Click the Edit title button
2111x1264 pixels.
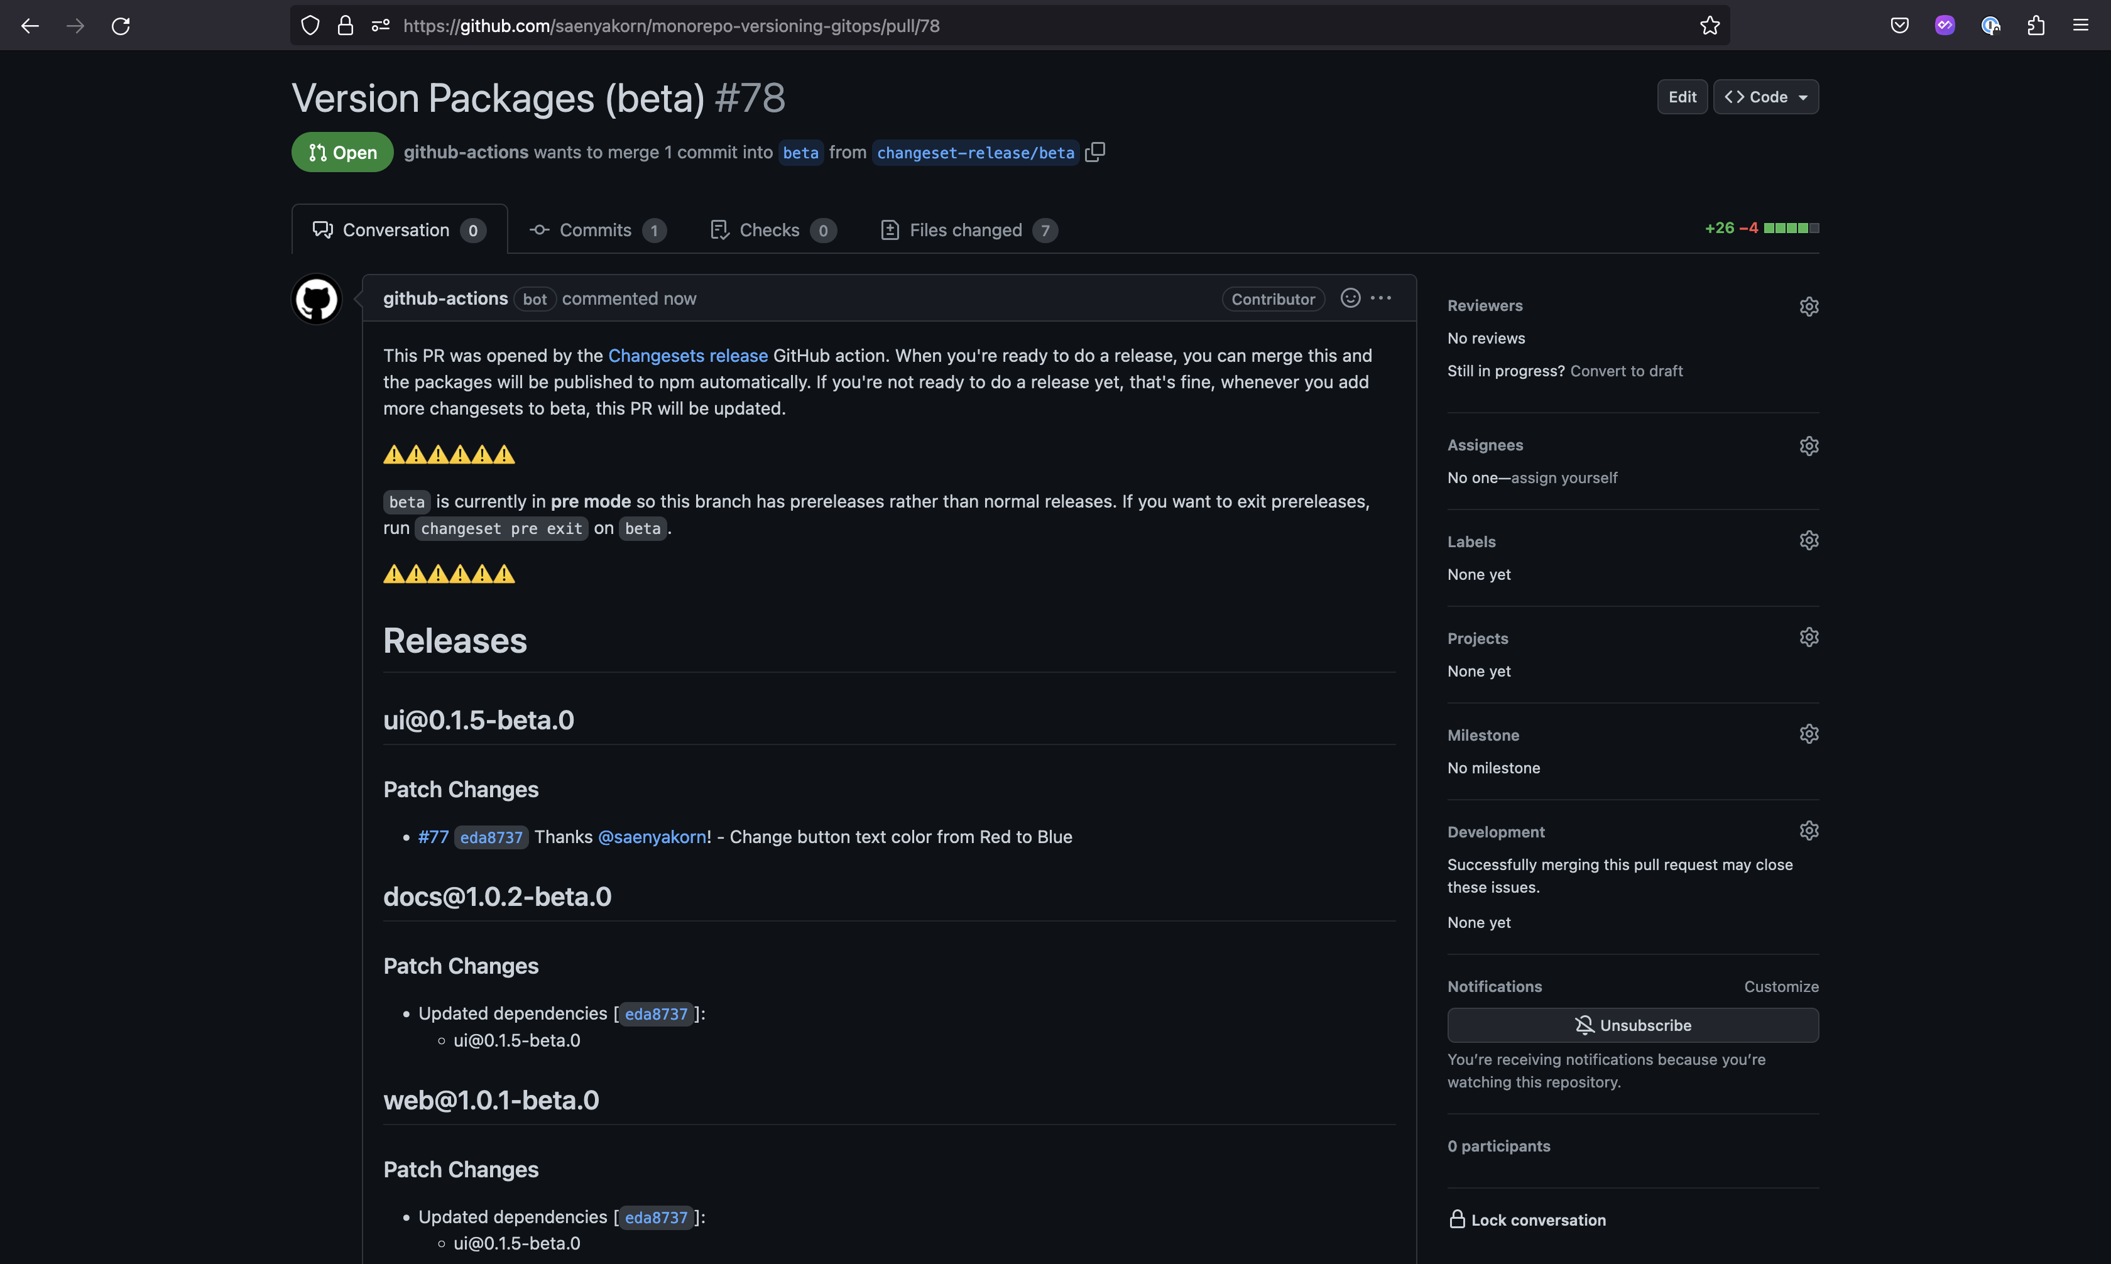coord(1682,97)
